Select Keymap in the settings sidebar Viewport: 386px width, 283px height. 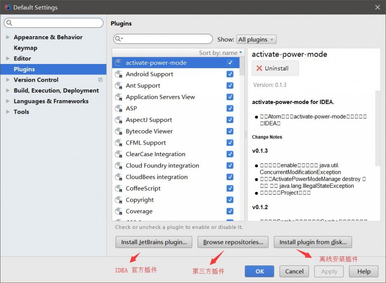tap(25, 48)
